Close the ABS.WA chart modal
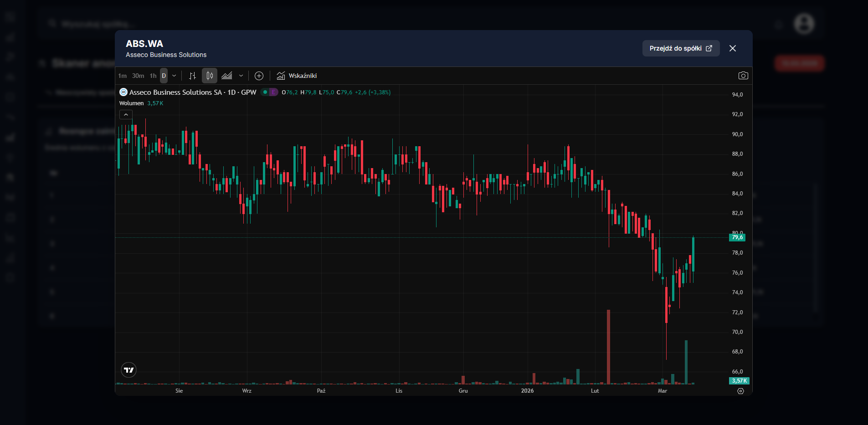The image size is (868, 425). pos(732,48)
